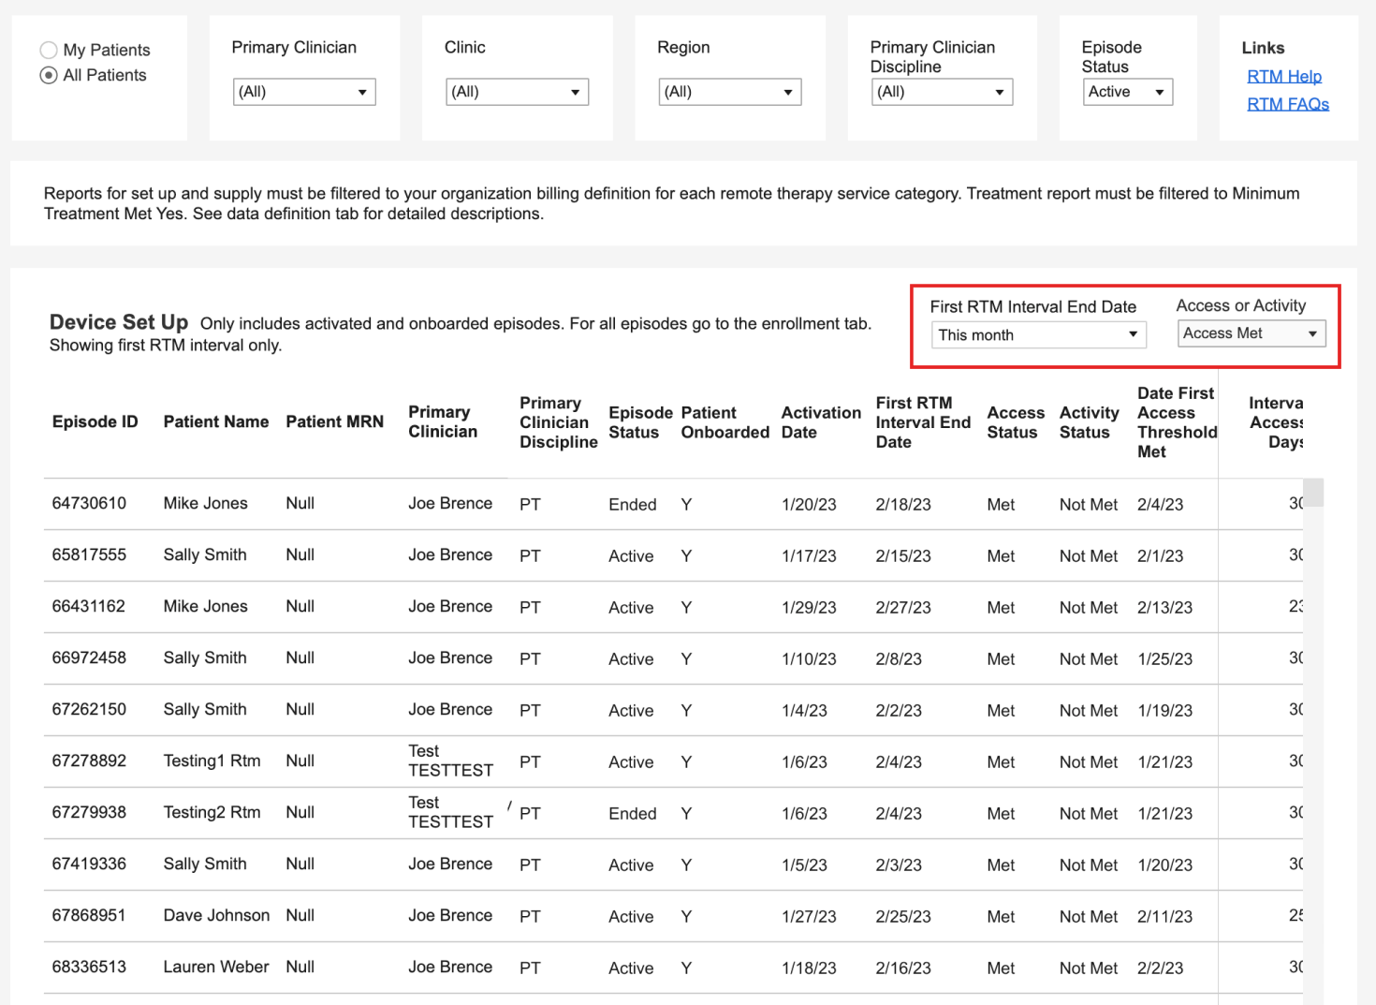Click patient name Dave Johnson
This screenshot has height=1005, width=1376.
pos(216,916)
